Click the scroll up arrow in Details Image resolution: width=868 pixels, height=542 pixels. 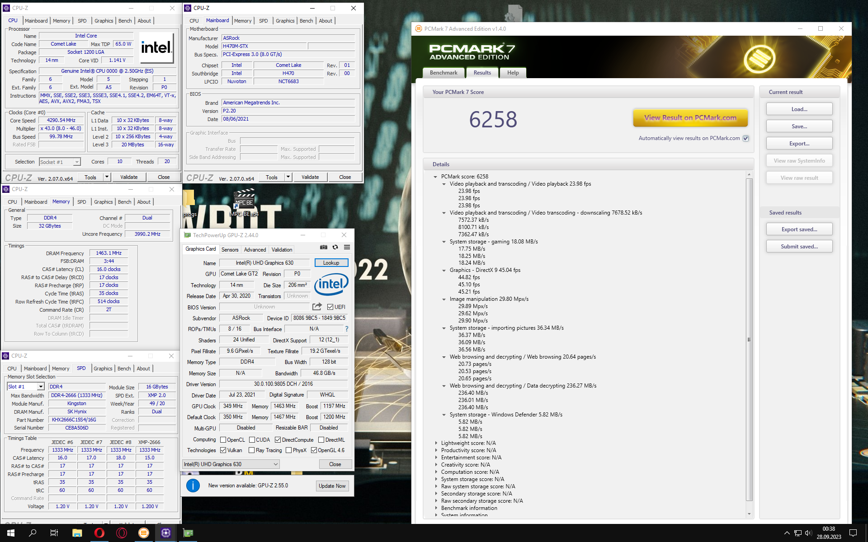[749, 174]
